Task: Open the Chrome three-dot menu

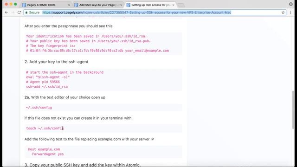Action: point(291,13)
